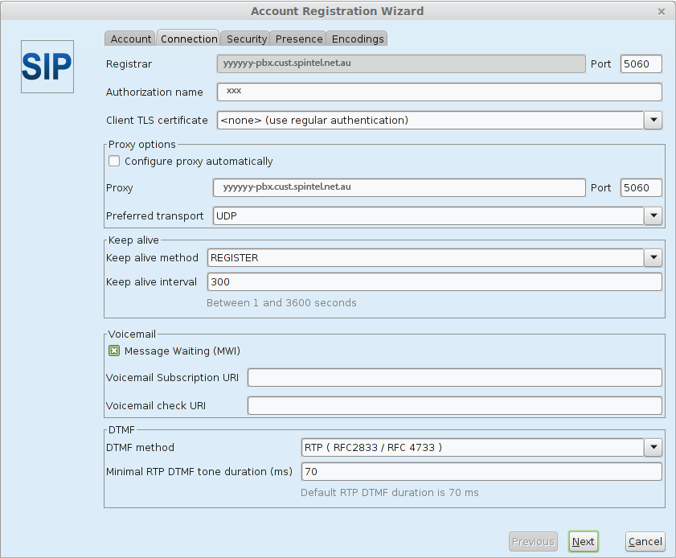Click the disabled Previous button

coord(533,542)
